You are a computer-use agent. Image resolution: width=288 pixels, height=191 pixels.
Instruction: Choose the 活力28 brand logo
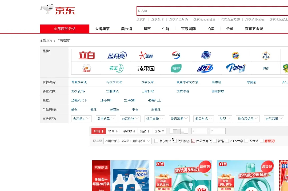[206, 68]
